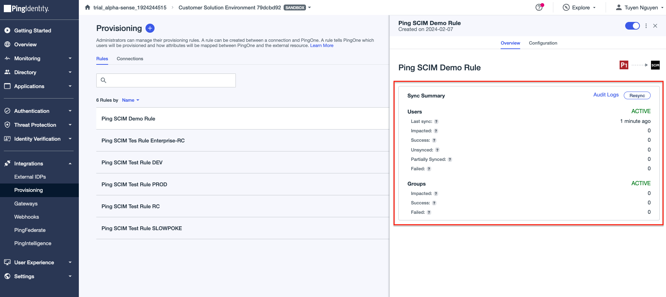
Task: Open the sort by Name dropdown
Action: (x=130, y=100)
